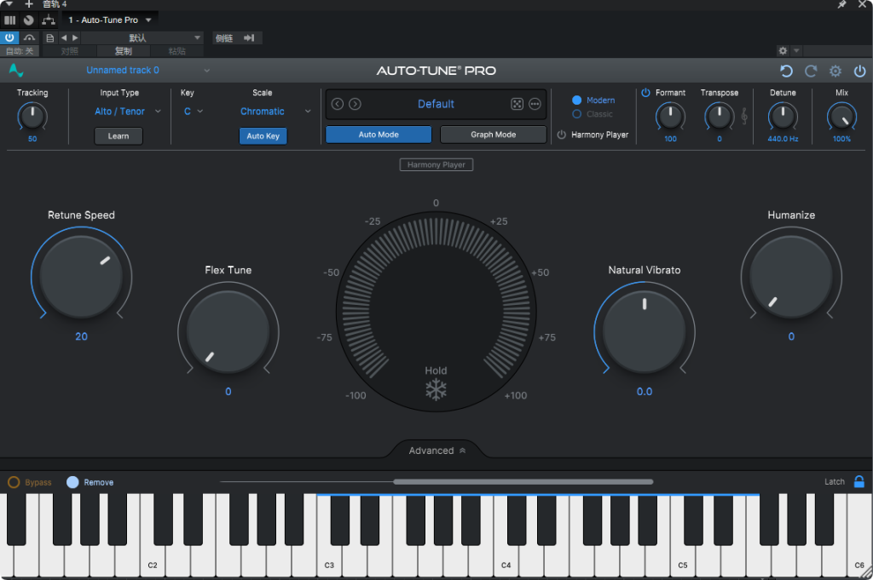Image resolution: width=873 pixels, height=580 pixels.
Task: Click the Auto Key button
Action: (263, 135)
